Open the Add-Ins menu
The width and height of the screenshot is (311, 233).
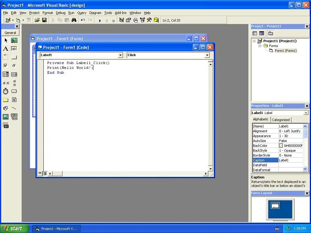(x=121, y=13)
